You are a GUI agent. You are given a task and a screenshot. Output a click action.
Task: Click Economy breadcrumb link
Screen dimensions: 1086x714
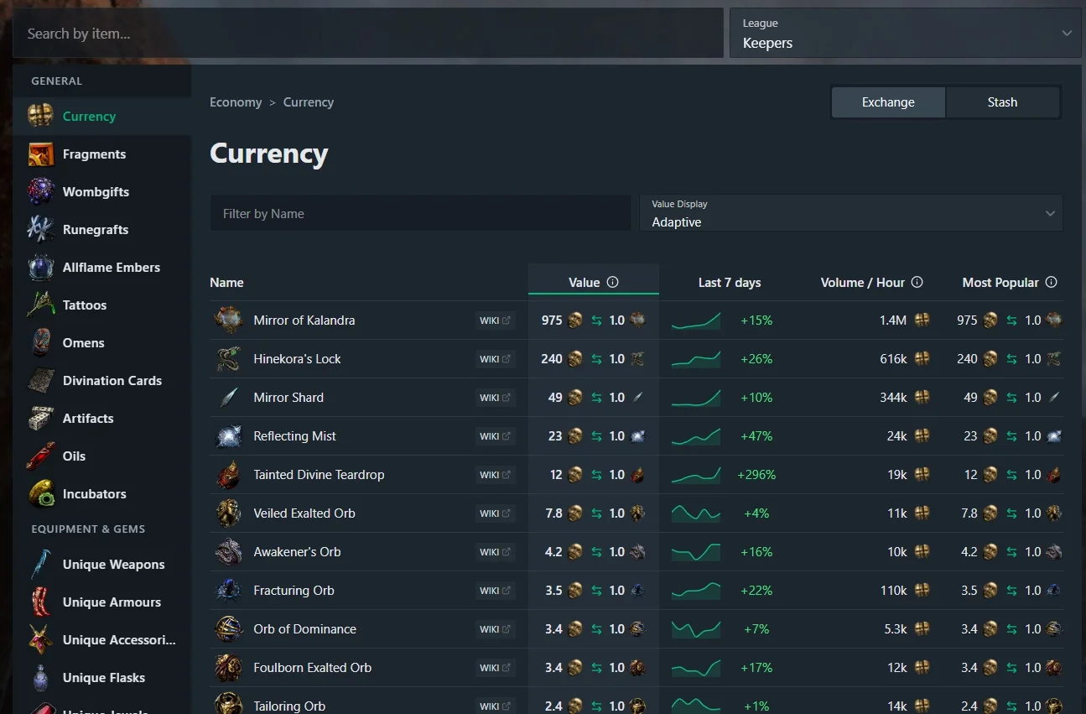coord(236,102)
